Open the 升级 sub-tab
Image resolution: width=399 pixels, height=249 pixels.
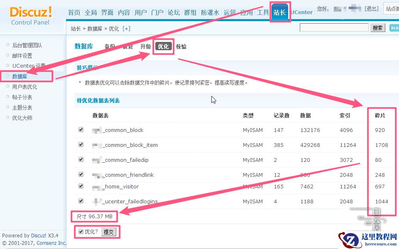pyautogui.click(x=145, y=47)
